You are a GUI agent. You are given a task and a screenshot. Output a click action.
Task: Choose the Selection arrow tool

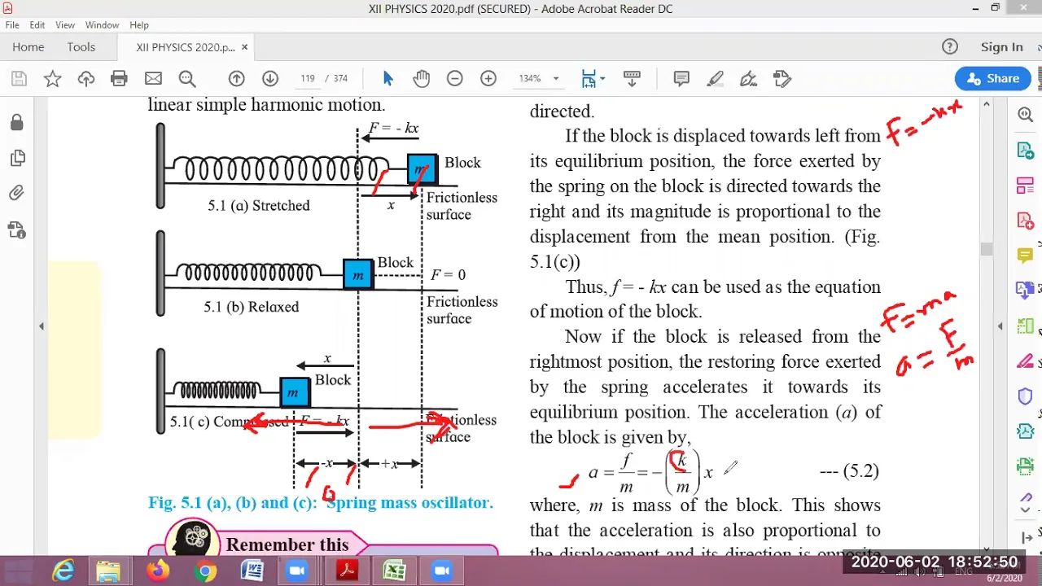[x=387, y=79]
